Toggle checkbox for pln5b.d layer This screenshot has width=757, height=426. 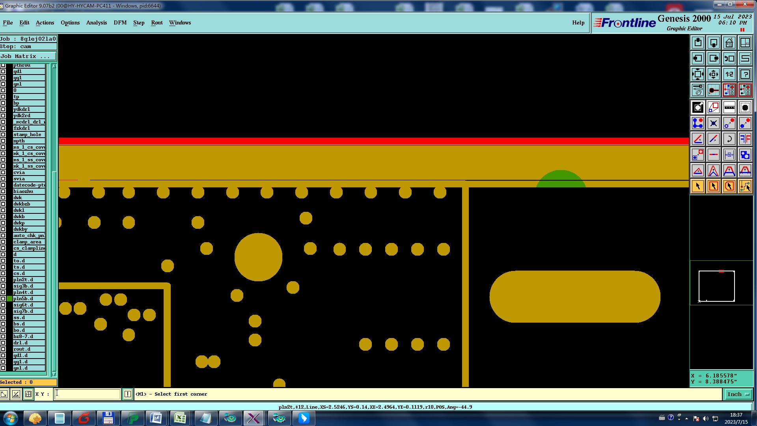(x=3, y=299)
